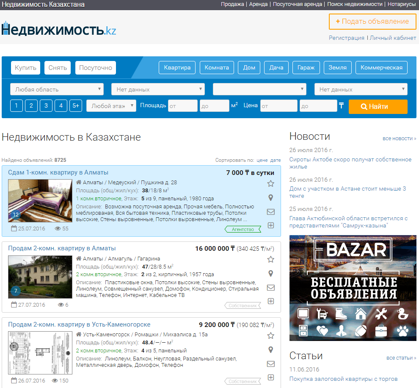The image size is (419, 388).
Task: Click Цена от input field
Action: (279, 105)
